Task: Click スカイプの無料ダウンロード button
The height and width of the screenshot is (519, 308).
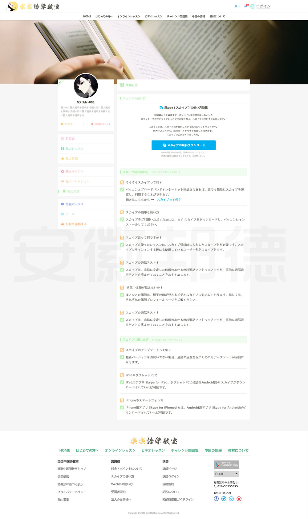Action: point(184,145)
